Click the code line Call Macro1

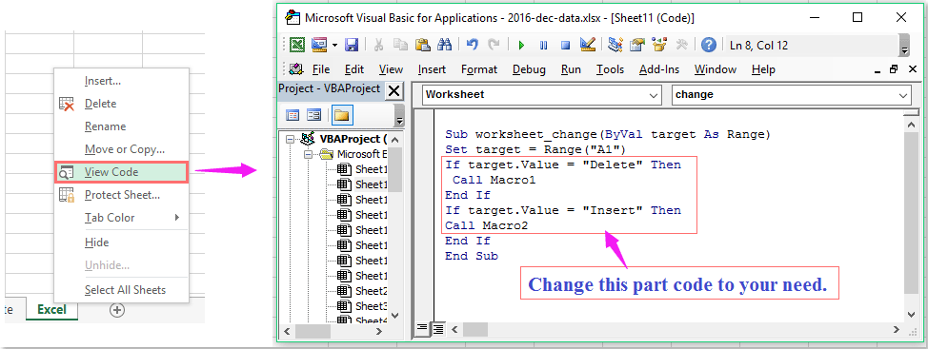[x=494, y=180]
